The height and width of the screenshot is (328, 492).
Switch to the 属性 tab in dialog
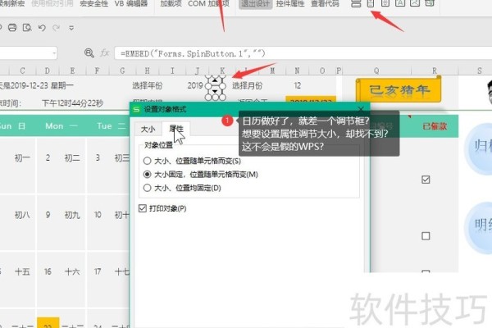pyautogui.click(x=176, y=129)
